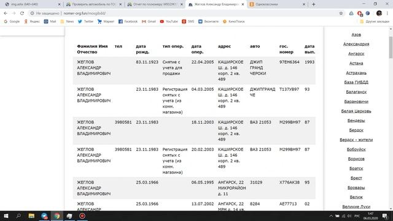393x221 pixels.
Task: Open a new tab with plus button
Action: (x=314, y=4)
